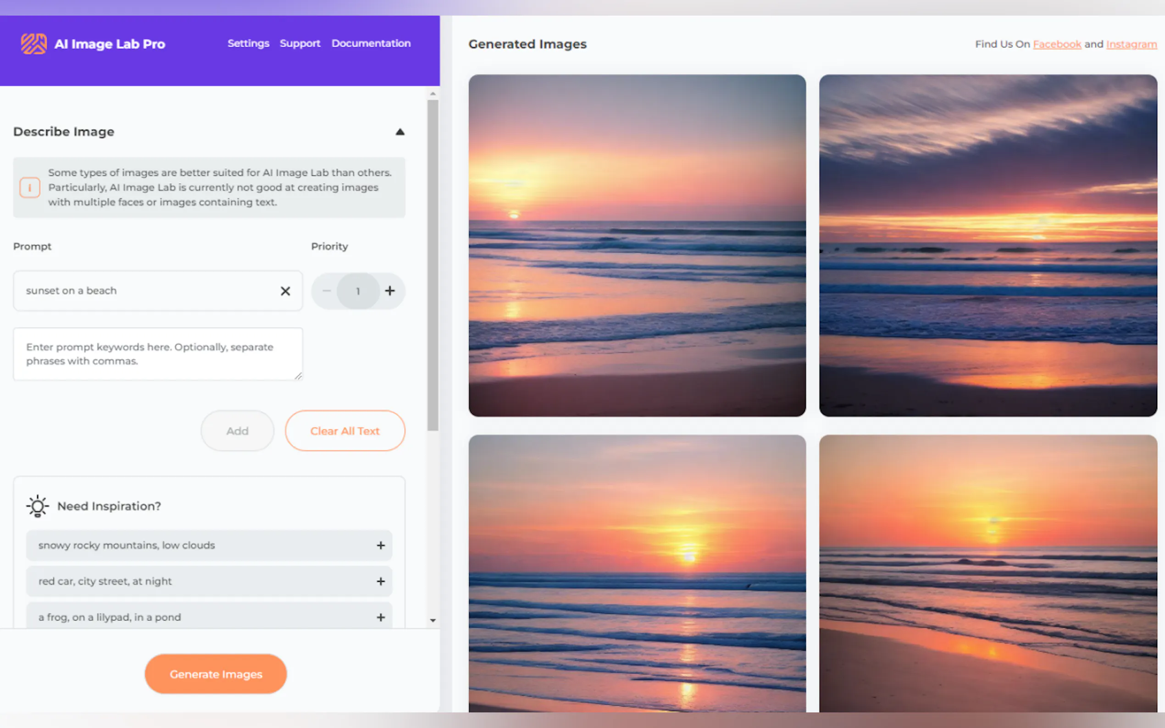
Task: Click the 'AI Image Lab Pro' title text
Action: tap(110, 44)
